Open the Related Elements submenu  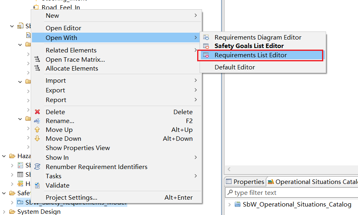click(116, 50)
